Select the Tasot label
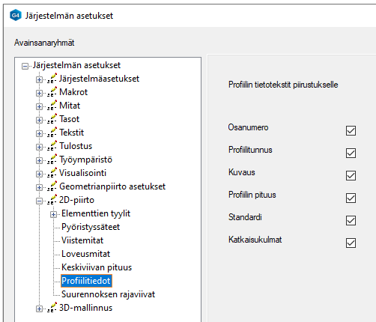The width and height of the screenshot is (376, 322). (x=69, y=119)
